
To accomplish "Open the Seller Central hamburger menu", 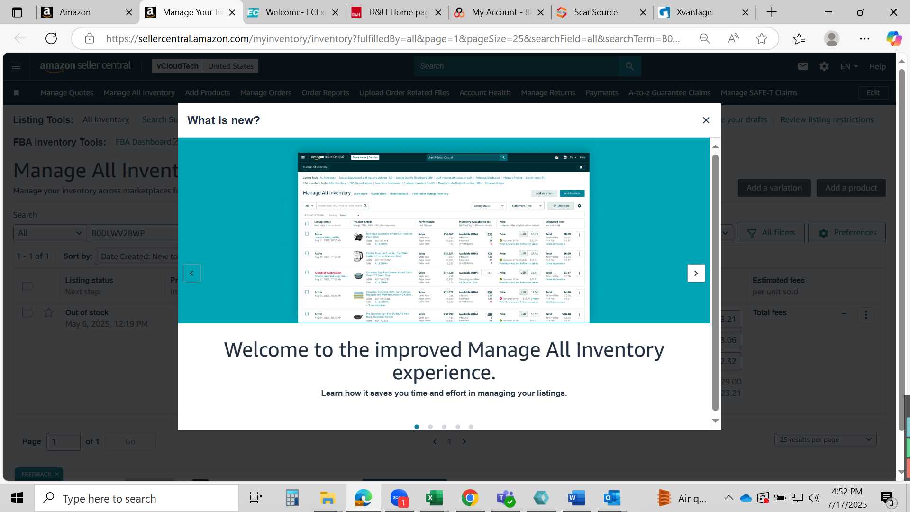I will click(16, 66).
